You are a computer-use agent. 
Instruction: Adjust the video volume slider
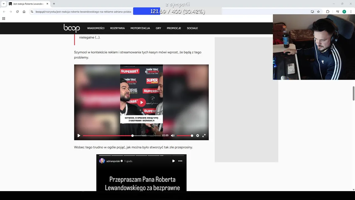pyautogui.click(x=185, y=136)
